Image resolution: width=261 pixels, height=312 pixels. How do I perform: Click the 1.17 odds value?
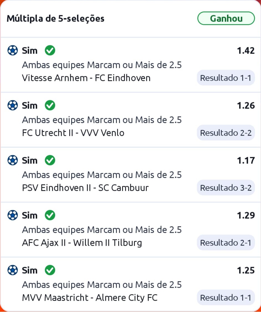click(x=246, y=160)
